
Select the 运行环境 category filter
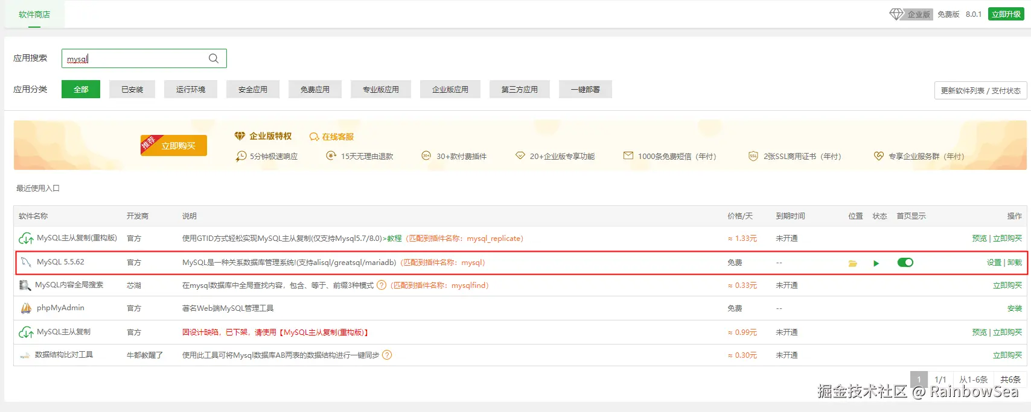pyautogui.click(x=191, y=89)
